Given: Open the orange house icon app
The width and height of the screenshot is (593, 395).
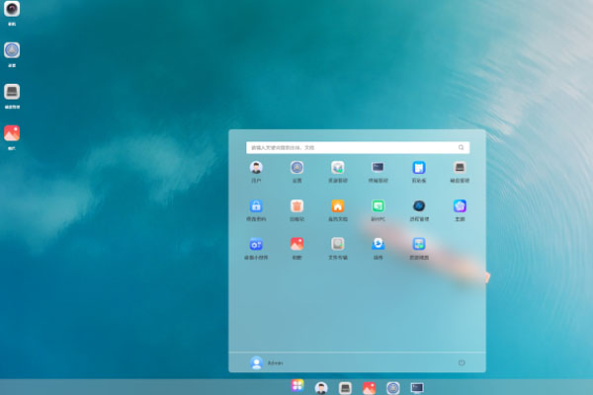Looking at the screenshot, I should tap(337, 205).
